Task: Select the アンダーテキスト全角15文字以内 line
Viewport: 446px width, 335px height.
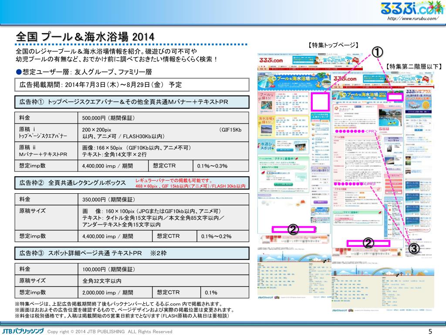Action: point(122,225)
